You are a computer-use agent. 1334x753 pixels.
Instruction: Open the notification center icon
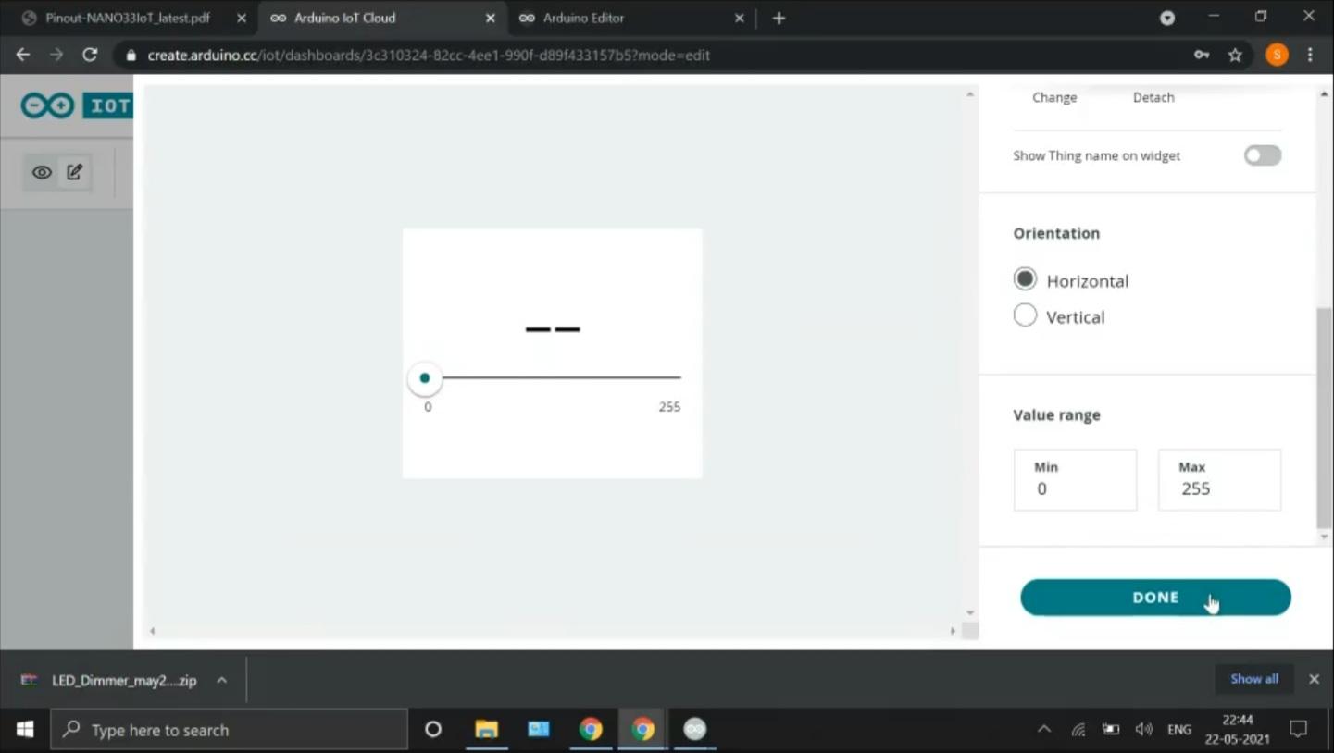pos(1299,729)
